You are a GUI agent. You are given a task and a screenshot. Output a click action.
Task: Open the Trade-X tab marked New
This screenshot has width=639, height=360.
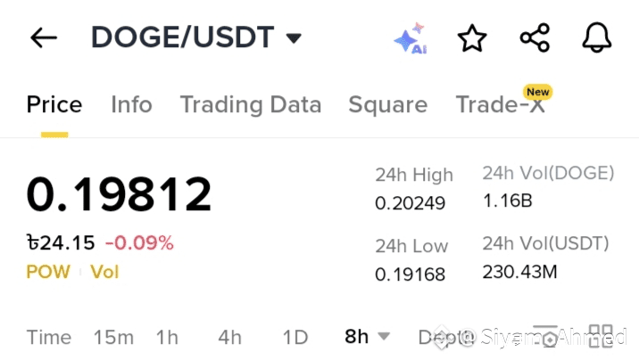501,104
